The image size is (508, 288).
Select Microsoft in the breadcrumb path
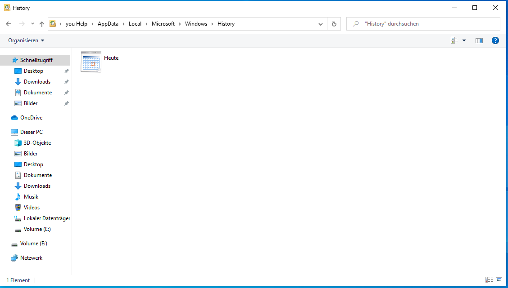point(163,24)
